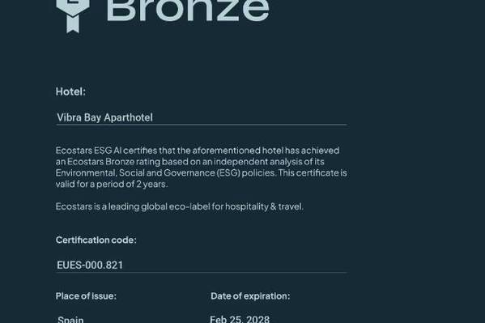485x323 pixels.
Task: Click the 'an Ecostars Bronze rating' line
Action: 190,162
